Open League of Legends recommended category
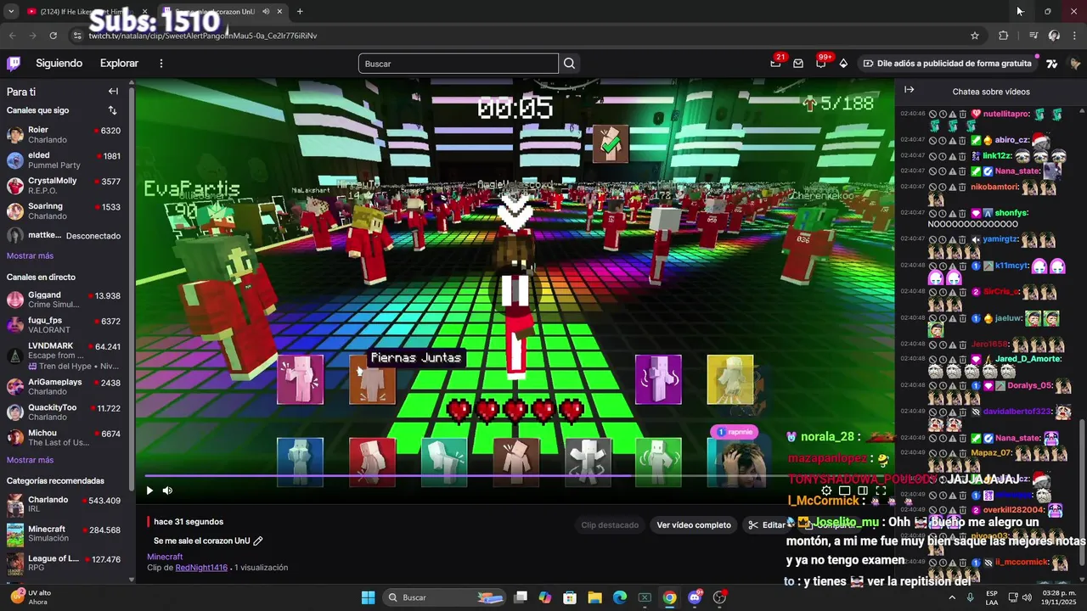1087x611 pixels. pos(65,564)
